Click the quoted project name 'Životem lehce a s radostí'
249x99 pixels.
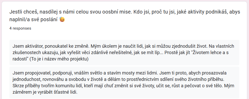121,56
